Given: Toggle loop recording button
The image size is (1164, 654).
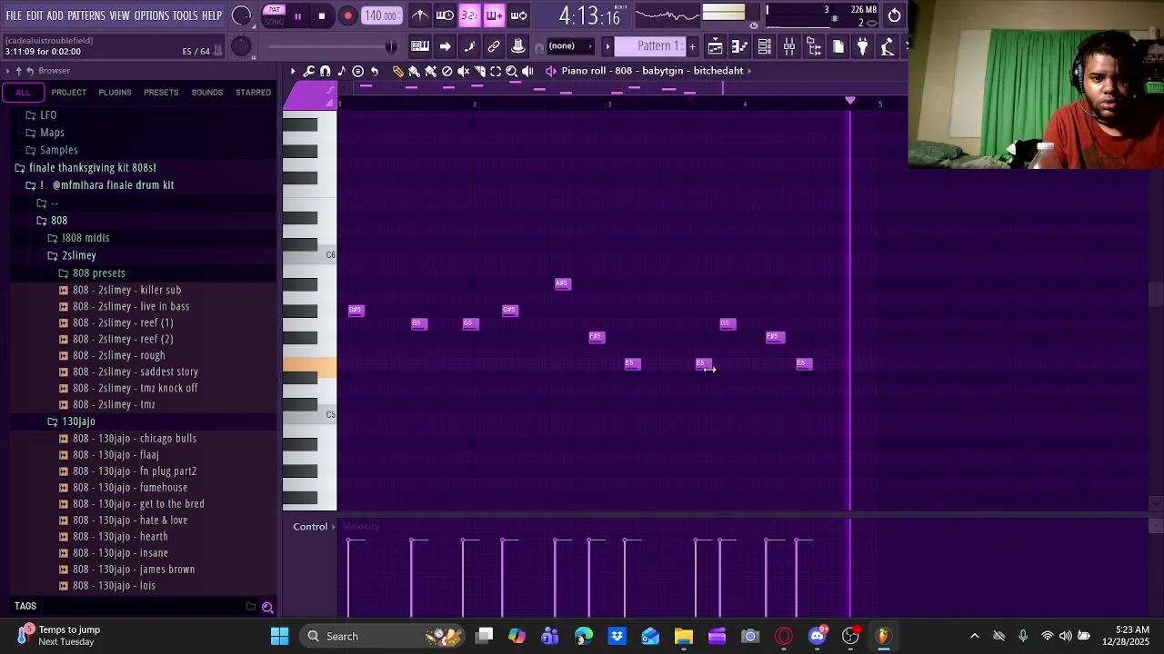Looking at the screenshot, I should click(x=518, y=15).
